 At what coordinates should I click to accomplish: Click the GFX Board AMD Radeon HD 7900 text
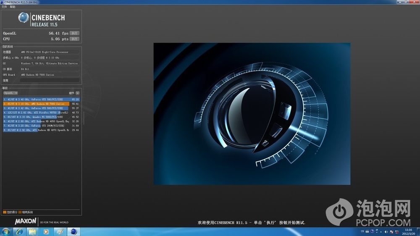point(37,75)
